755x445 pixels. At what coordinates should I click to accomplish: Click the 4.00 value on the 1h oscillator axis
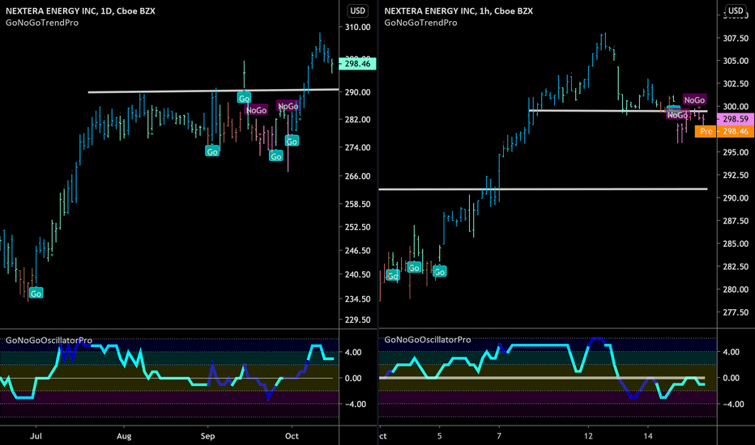(732, 352)
